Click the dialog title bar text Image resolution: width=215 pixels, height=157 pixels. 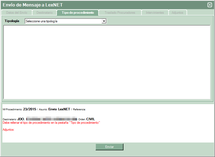pos(33,5)
